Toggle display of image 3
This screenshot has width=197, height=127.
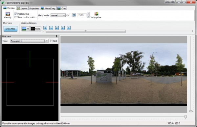pyautogui.click(x=63, y=28)
